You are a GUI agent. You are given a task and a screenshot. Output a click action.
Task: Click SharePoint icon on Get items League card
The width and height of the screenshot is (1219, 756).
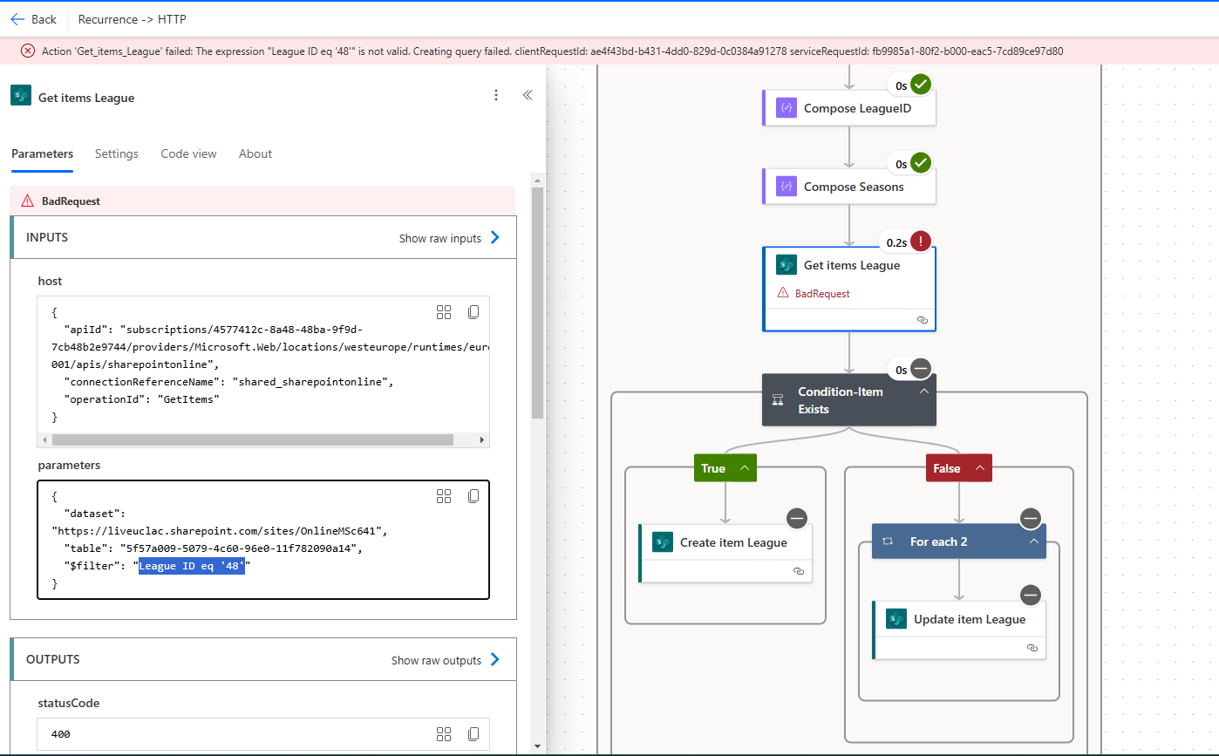787,265
